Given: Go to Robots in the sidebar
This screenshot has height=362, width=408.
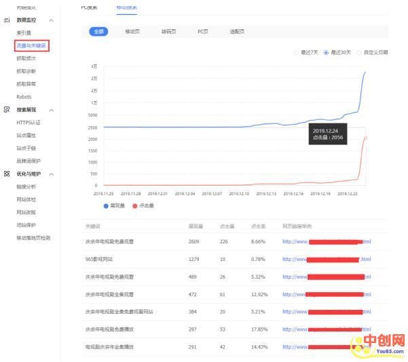Looking at the screenshot, I should point(24,97).
